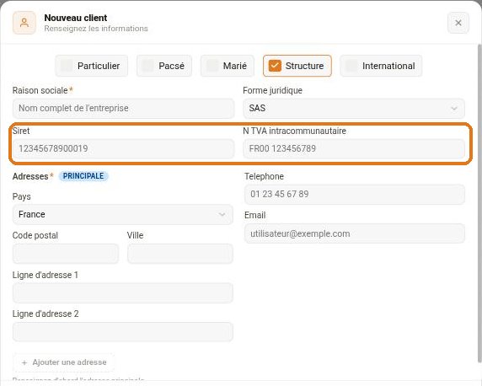Check the Particulier checkbox
The width and height of the screenshot is (482, 386).
[67, 66]
